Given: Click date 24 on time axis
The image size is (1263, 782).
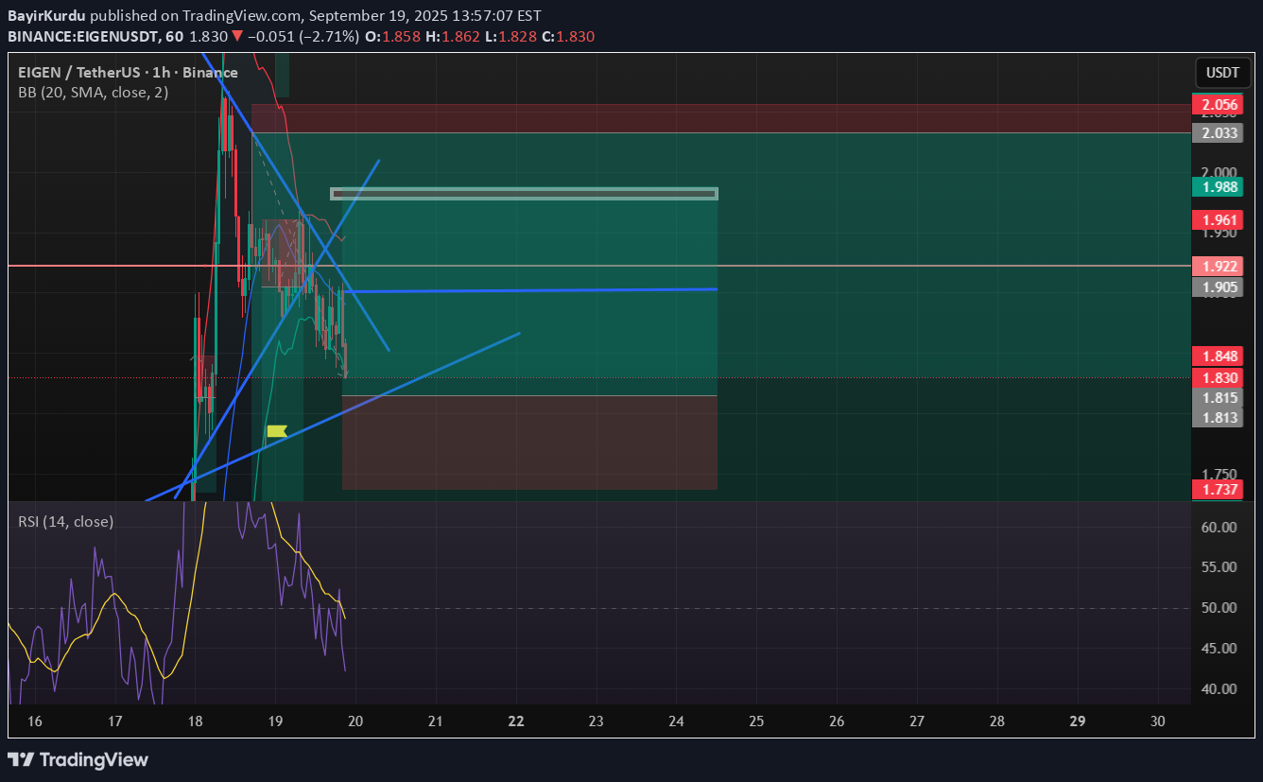Looking at the screenshot, I should [x=676, y=721].
